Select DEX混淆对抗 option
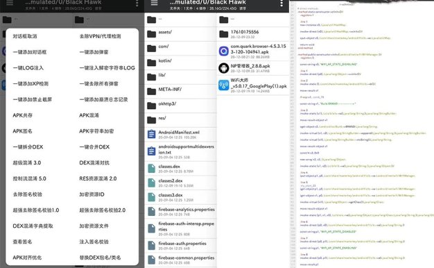Image resolution: width=434 pixels, height=268 pixels. coord(94,162)
